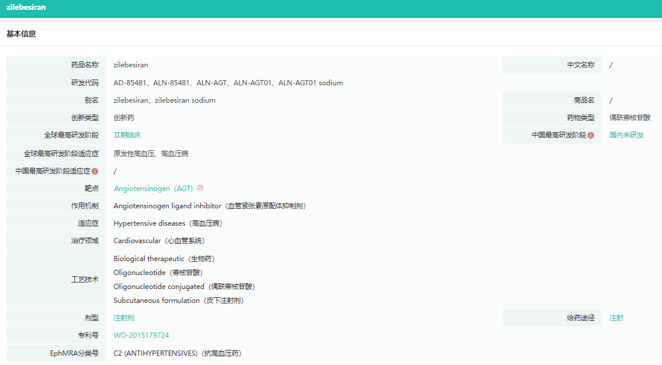Select the 全球最高研发阶段 label
The width and height of the screenshot is (662, 365).
(x=71, y=135)
